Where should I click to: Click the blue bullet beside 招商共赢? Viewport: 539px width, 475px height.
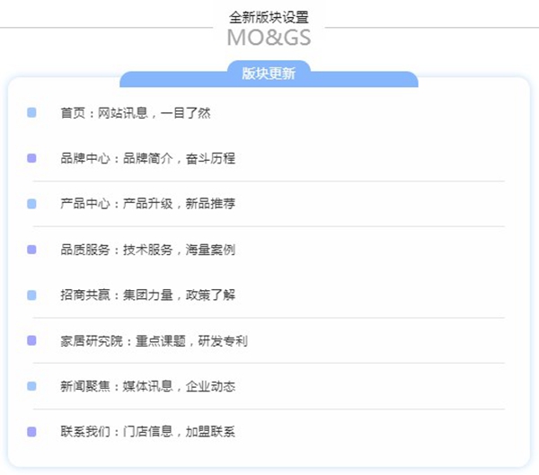31,295
